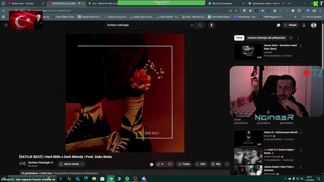Click the video player artwork
The image size is (324, 182).
pos(125,93)
